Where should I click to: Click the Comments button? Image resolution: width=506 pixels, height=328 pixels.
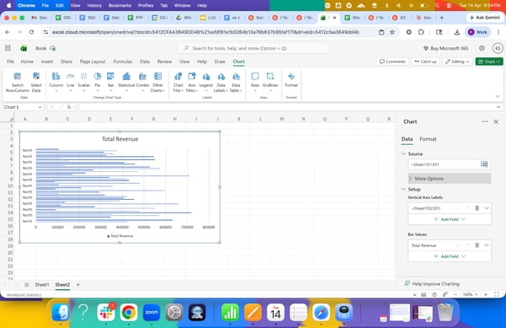[x=392, y=62]
